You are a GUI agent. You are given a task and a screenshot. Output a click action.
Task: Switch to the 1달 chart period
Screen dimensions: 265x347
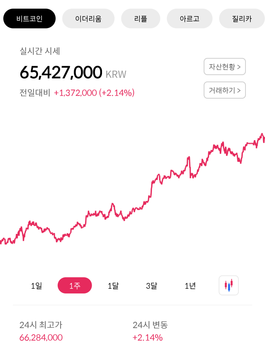click(113, 285)
